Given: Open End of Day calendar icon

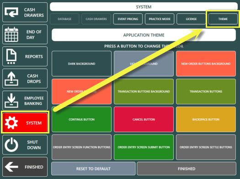Looking at the screenshot, I should 11,34.
